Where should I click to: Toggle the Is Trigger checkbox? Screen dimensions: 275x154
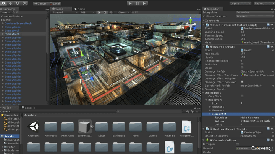click(x=237, y=144)
